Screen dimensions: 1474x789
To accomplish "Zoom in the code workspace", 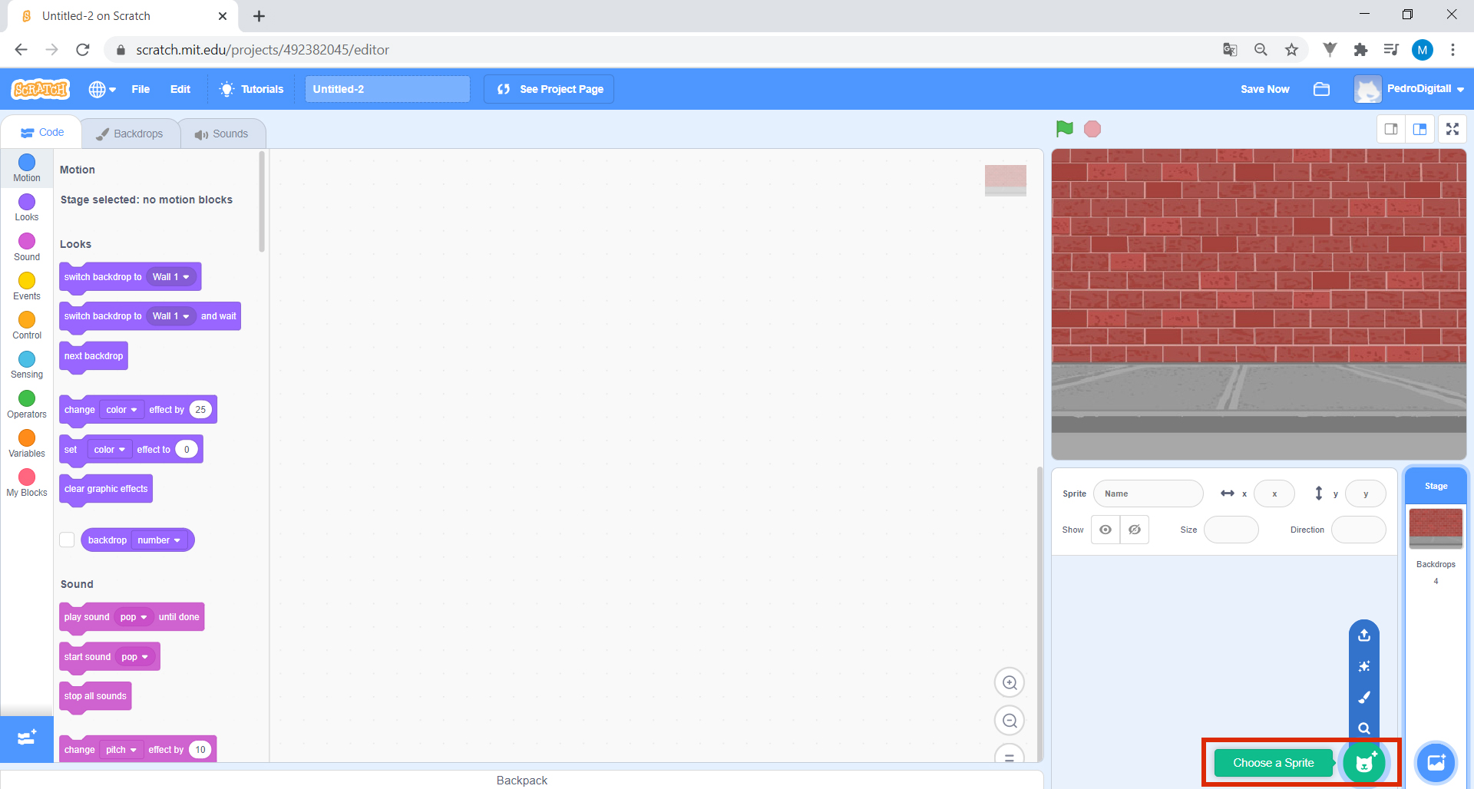I will coord(1010,682).
